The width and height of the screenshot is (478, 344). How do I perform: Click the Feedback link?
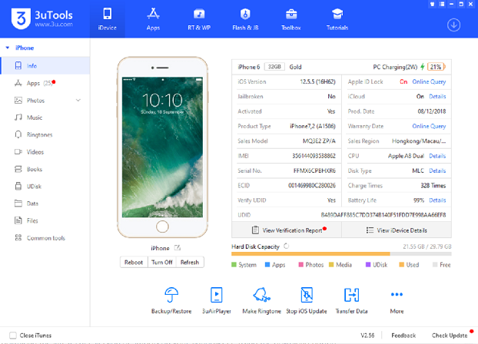coord(403,335)
